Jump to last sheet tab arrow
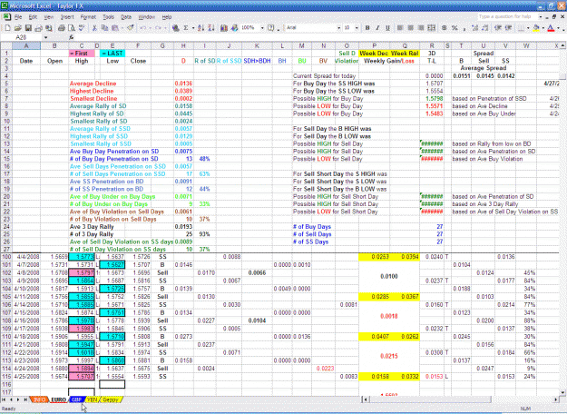Viewport: 567px width, 414px height. coord(25,399)
